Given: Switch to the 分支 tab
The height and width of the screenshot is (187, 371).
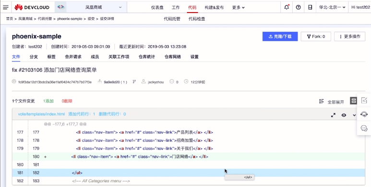Looking at the screenshot, I should click(34, 57).
